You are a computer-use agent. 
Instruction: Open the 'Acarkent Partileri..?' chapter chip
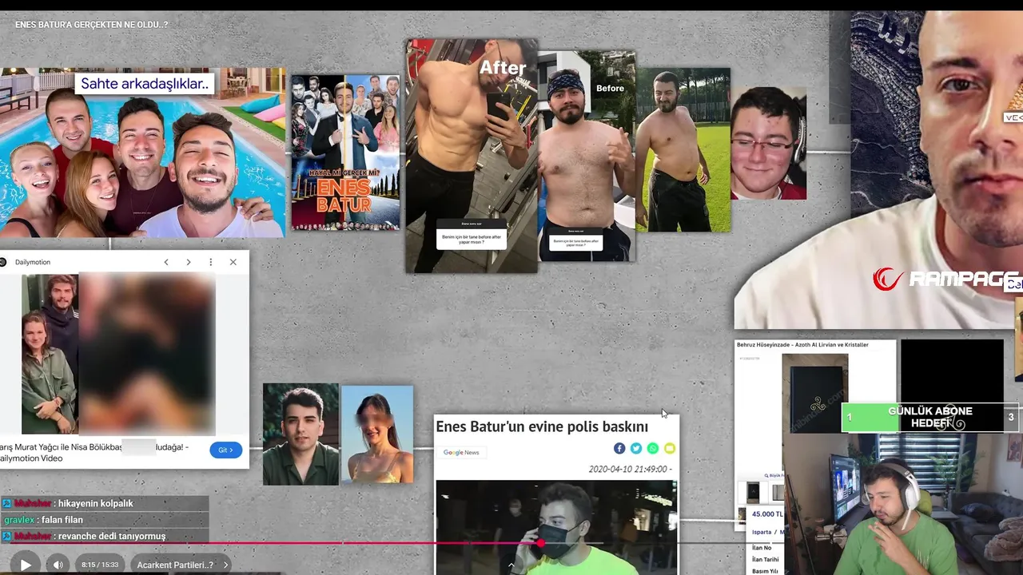179,565
